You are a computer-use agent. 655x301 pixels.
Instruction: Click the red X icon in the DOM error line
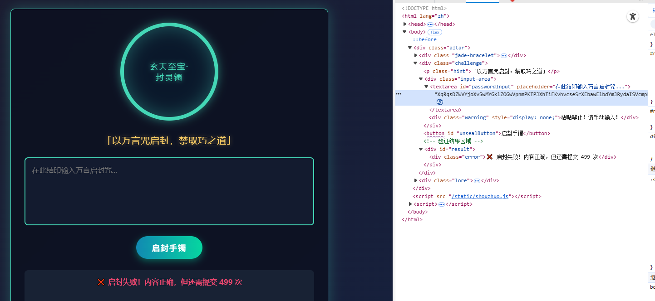[490, 157]
